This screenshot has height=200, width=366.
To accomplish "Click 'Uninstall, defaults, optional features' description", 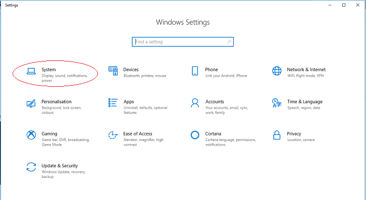I will tap(145, 110).
